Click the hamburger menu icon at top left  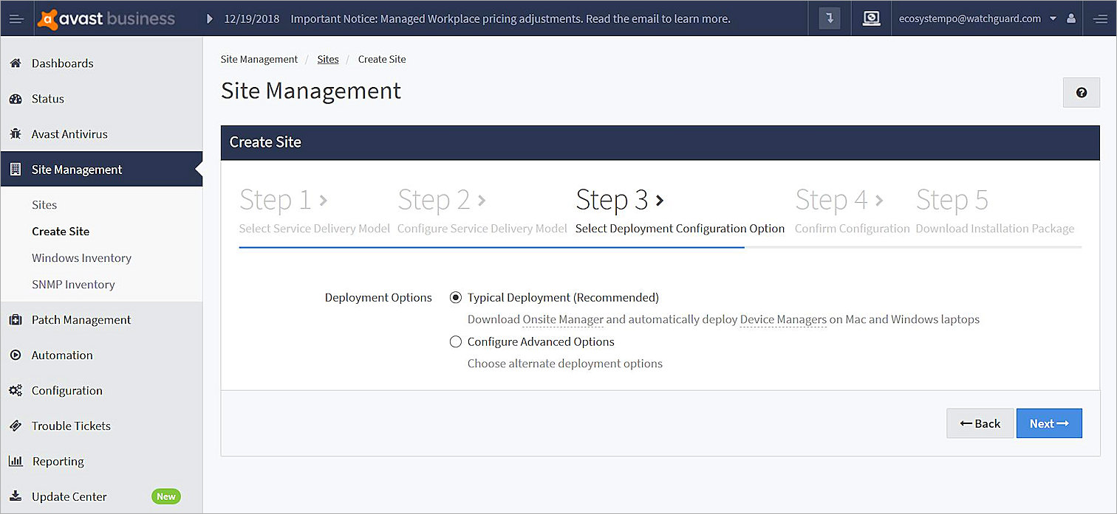[17, 18]
